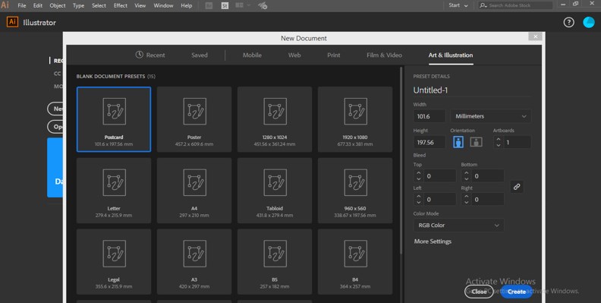Select the B5 preset
Viewport: 601px width, 303px height.
click(x=275, y=262)
